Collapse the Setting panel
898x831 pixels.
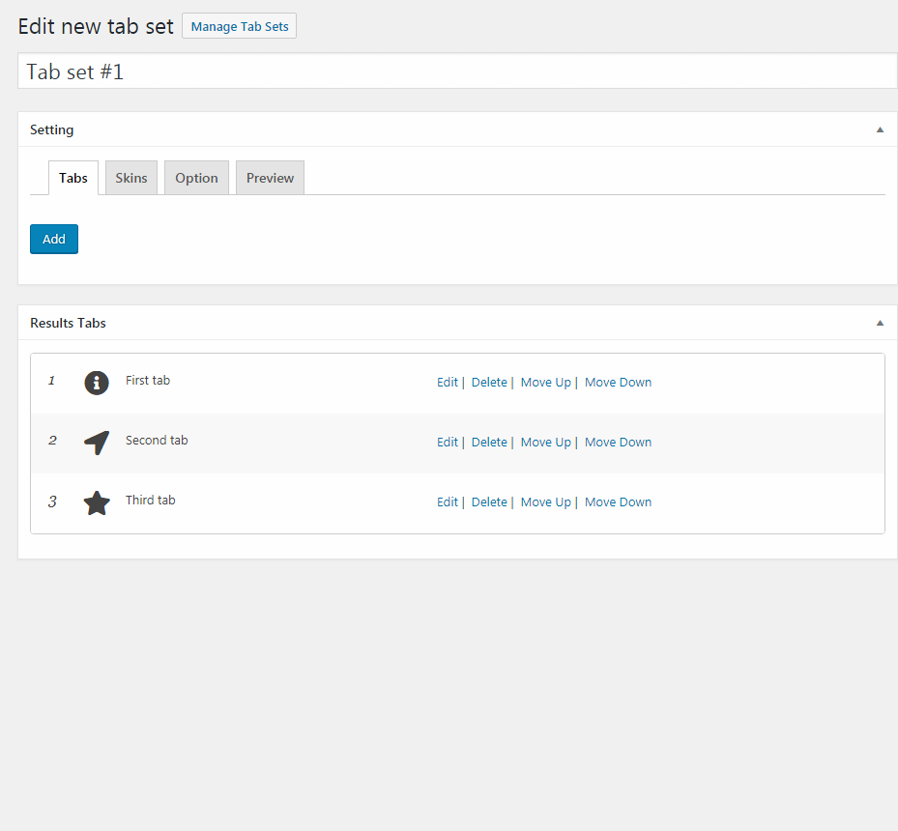point(880,129)
